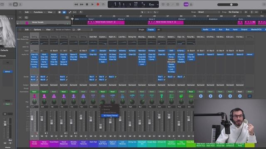
Task: Click the Vocal Response channel strip icon
Action: [64, 96]
